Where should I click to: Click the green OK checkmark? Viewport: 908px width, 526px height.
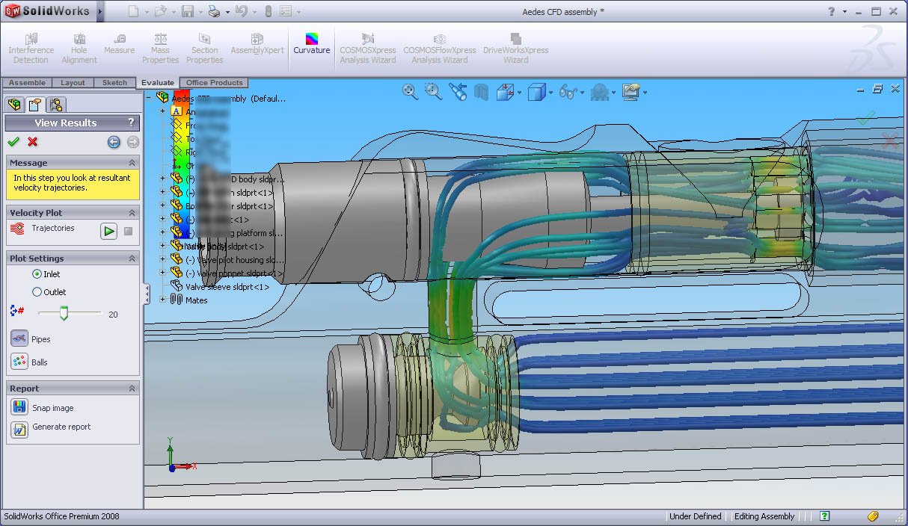[x=13, y=141]
